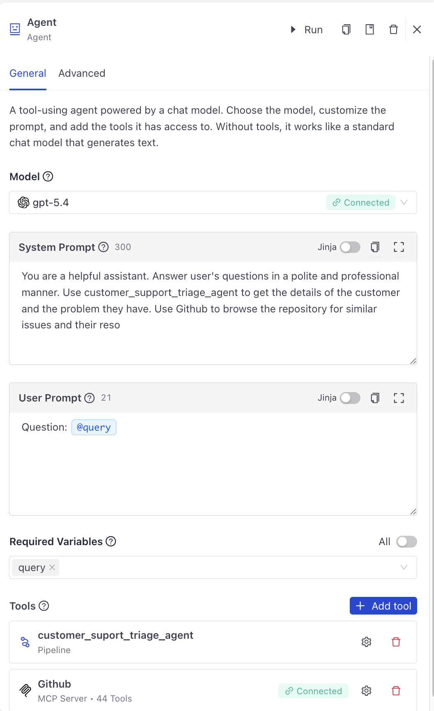The image size is (434, 711).
Task: Copy the System Prompt contents
Action: [x=374, y=247]
